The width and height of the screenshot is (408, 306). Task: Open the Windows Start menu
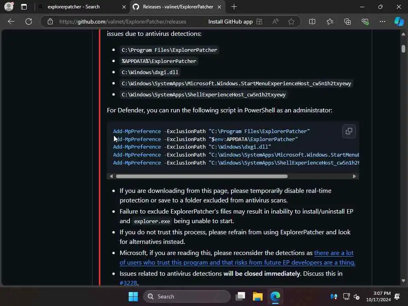[133, 296]
